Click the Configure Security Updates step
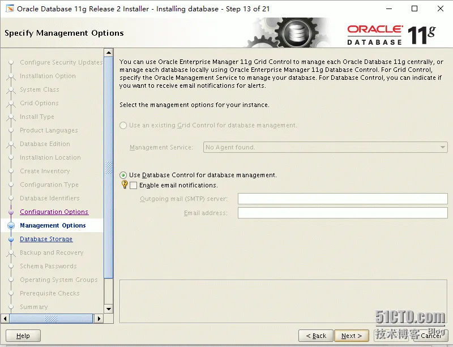Screen dimensions: 453x347 pos(61,62)
